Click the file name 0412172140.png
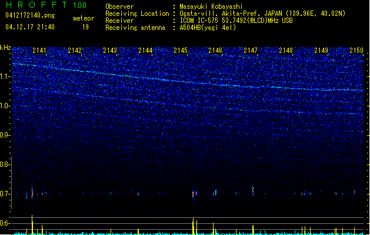The width and height of the screenshot is (370, 235). pos(30,15)
